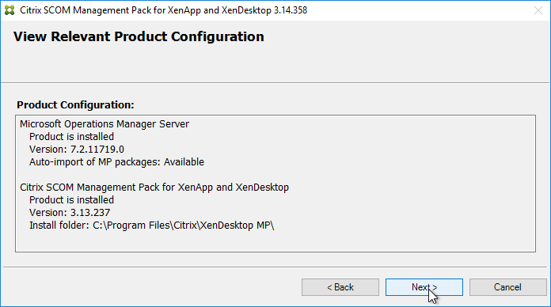Click Product is installed under Citrix SCOM pack

(x=72, y=200)
